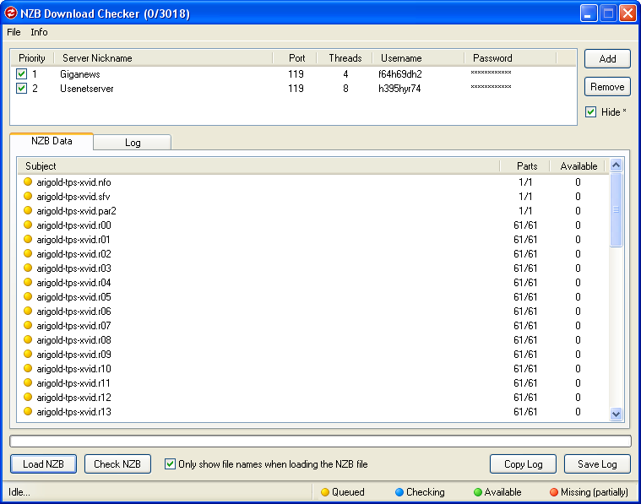Click the Priority column header
The width and height of the screenshot is (641, 504).
(32, 58)
